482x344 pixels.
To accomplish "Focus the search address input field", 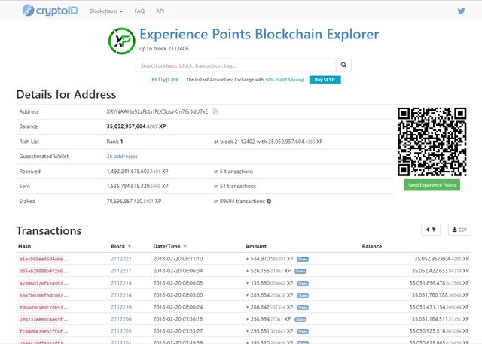I will tap(236, 65).
